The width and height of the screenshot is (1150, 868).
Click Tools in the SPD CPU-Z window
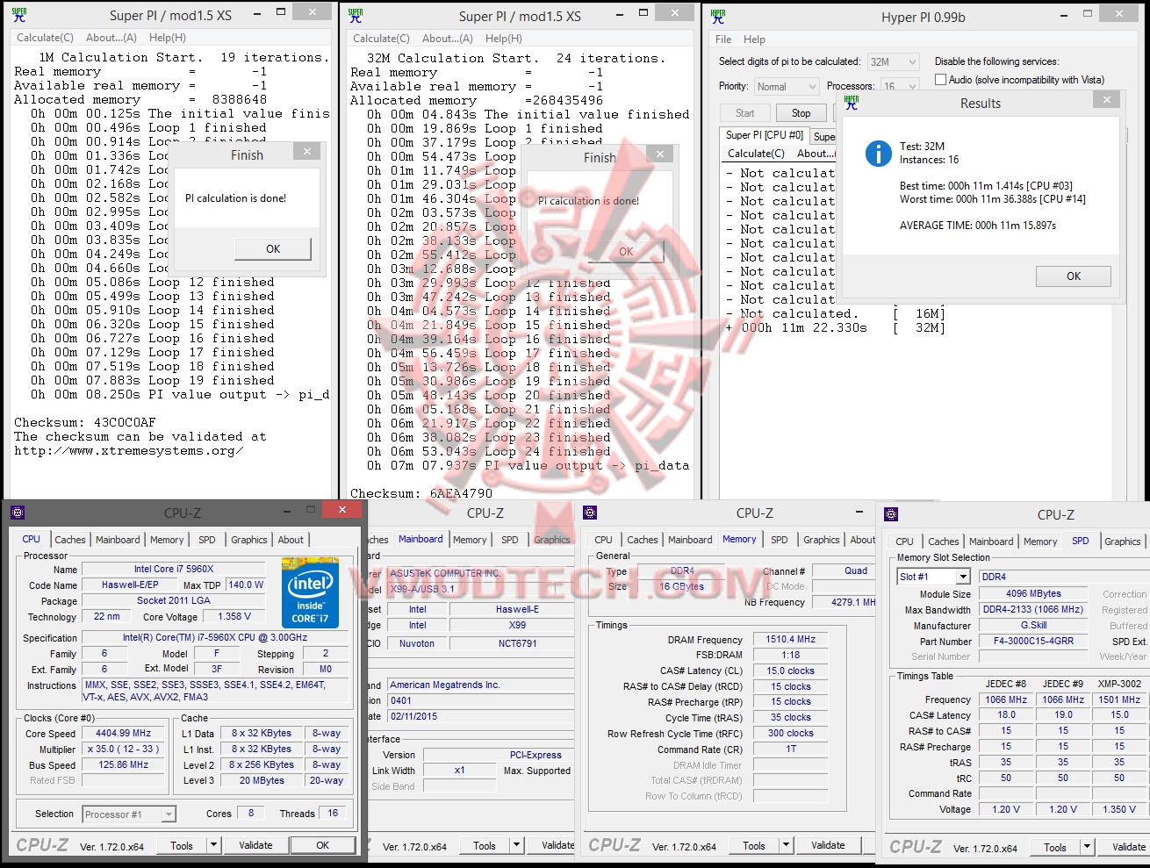tap(1055, 847)
